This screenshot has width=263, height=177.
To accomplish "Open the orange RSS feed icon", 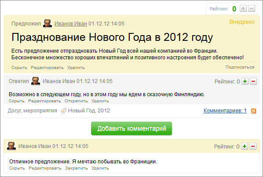I will pos(254,111).
